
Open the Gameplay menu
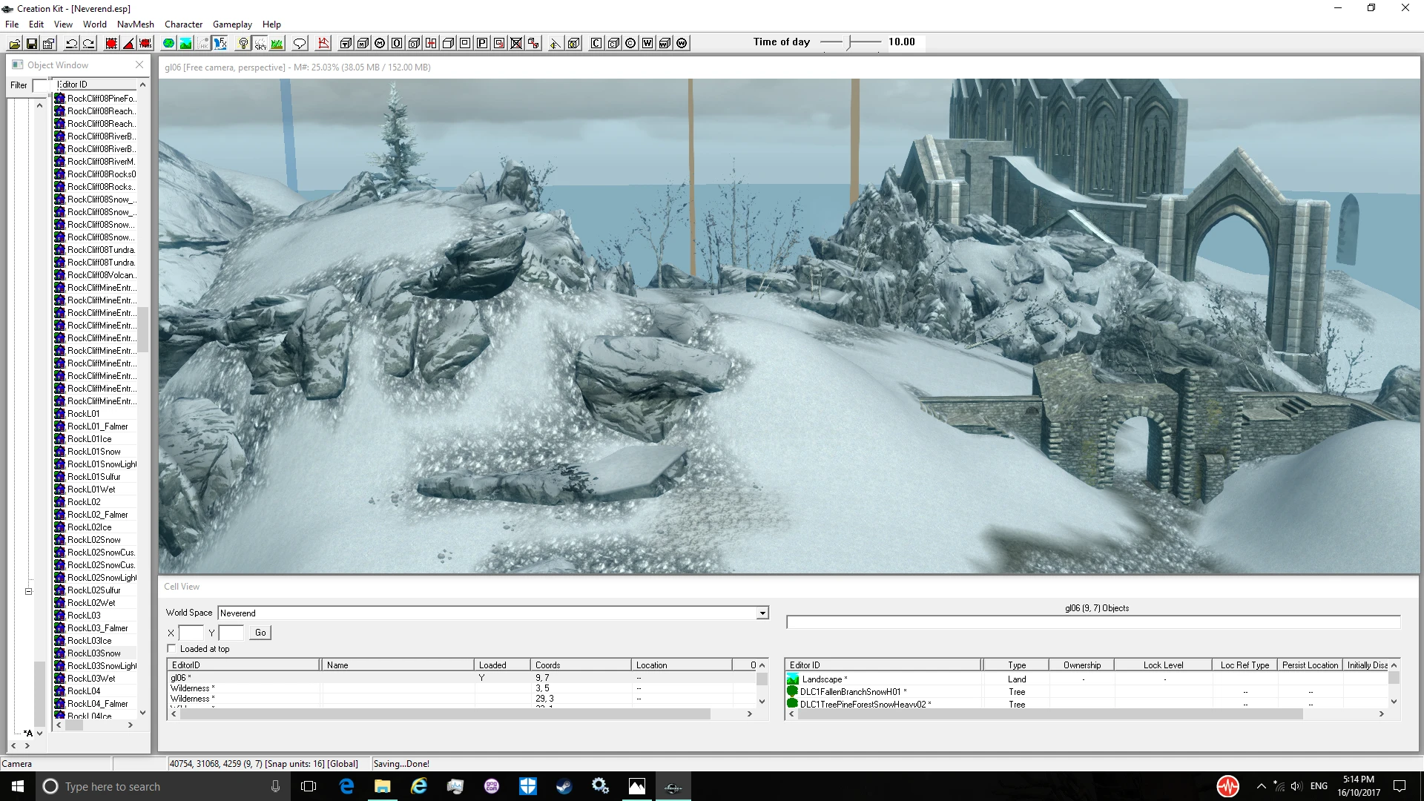tap(232, 24)
